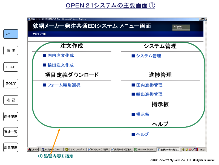
Task: Switch to Microsoft Excel taskbar item
Action: point(145,149)
